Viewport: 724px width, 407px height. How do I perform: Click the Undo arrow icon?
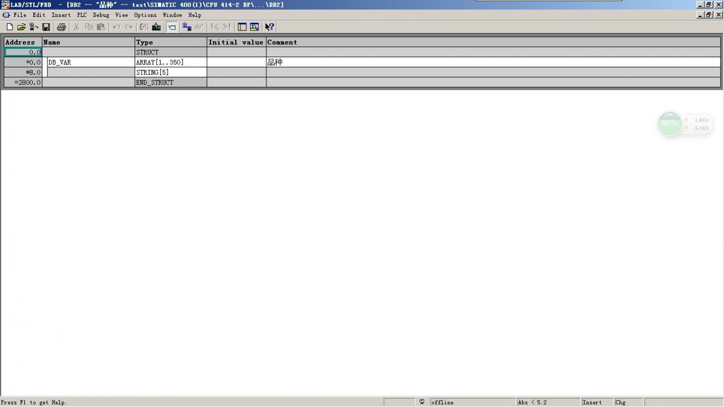click(x=117, y=27)
